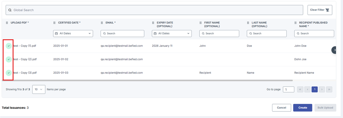Click green check icon for test - Copy (1).pdf

pyautogui.click(x=9, y=46)
